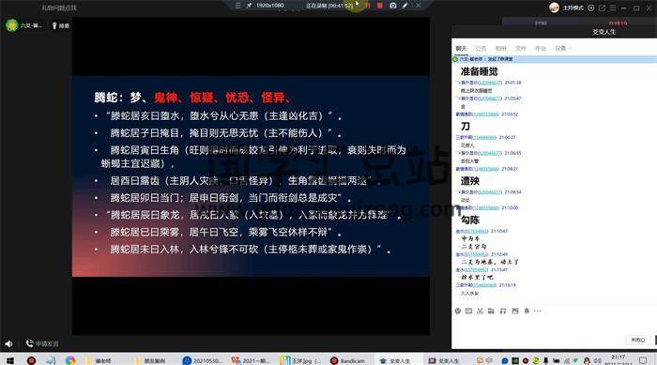The width and height of the screenshot is (657, 365).
Task: Open the folder icon in chat toolbar
Action: (491, 311)
